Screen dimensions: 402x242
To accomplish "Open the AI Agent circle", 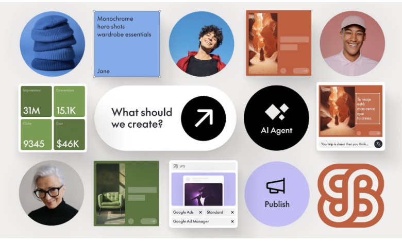I will coord(276,118).
